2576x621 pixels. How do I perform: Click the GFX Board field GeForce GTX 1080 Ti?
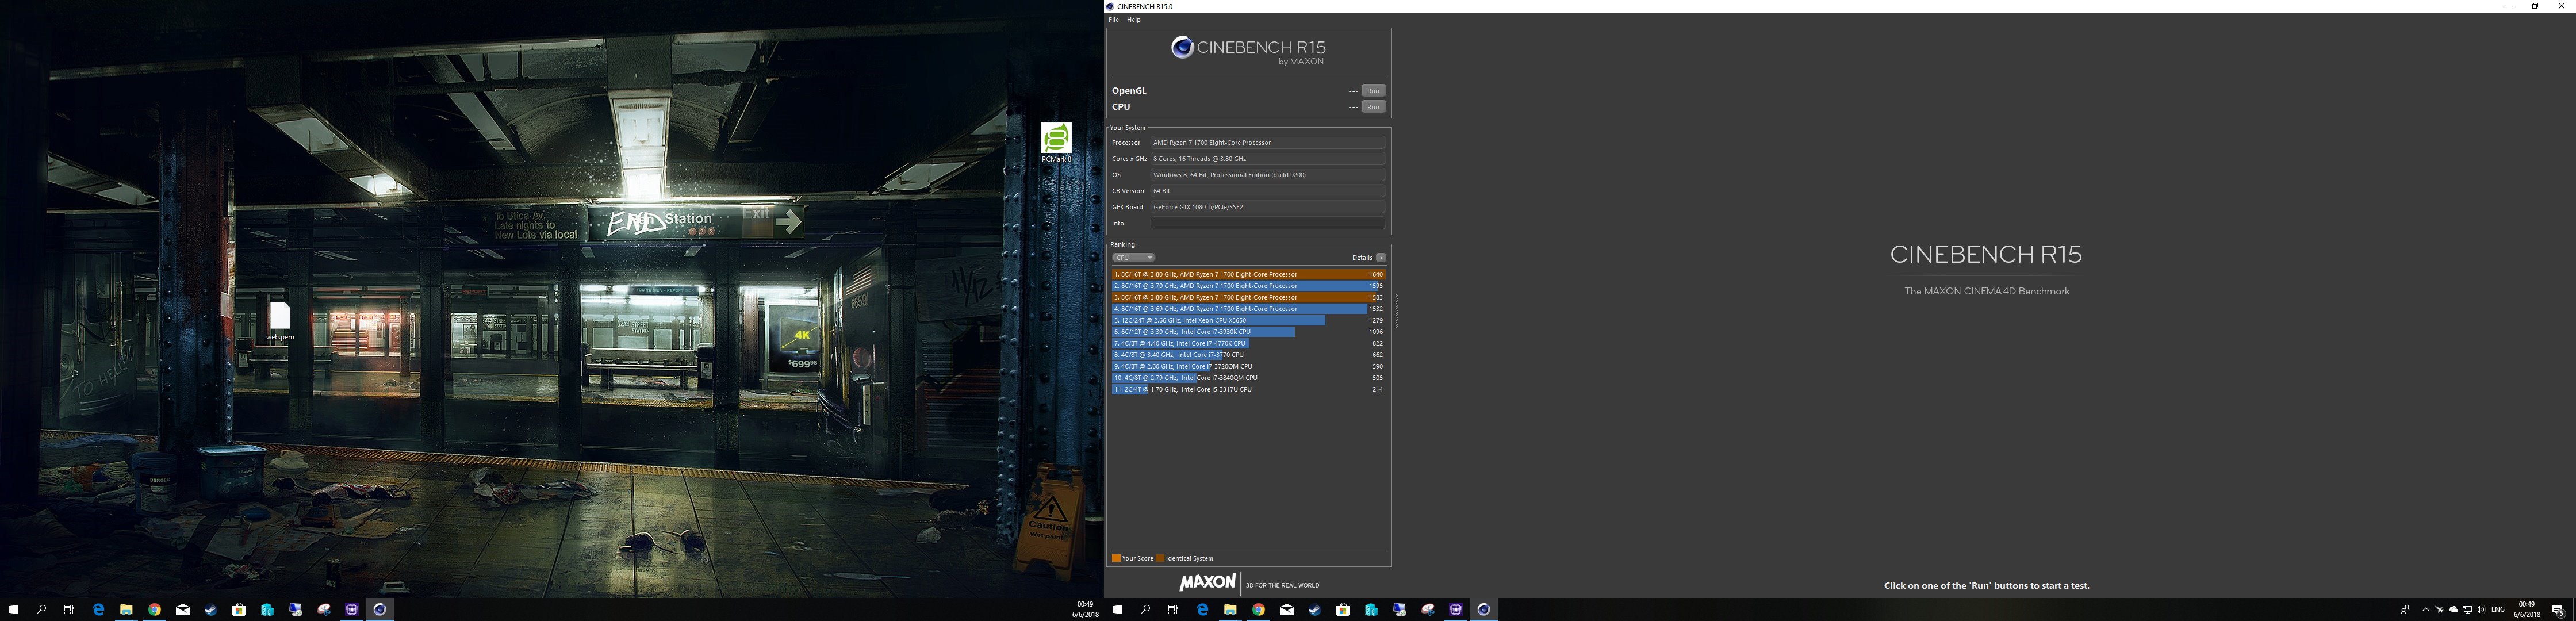[1268, 207]
